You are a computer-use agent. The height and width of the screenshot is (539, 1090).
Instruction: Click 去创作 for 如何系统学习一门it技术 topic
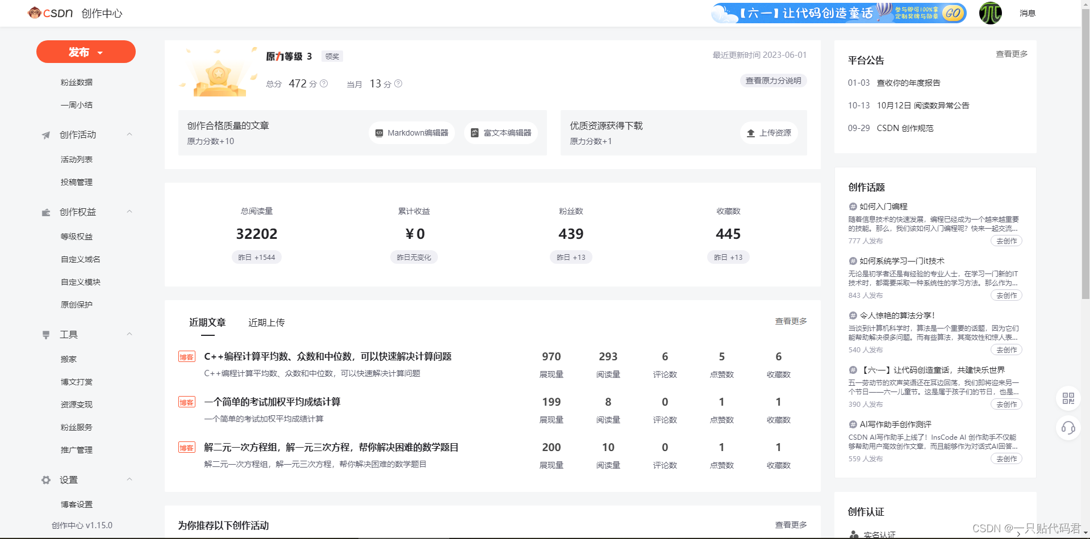pos(1007,296)
